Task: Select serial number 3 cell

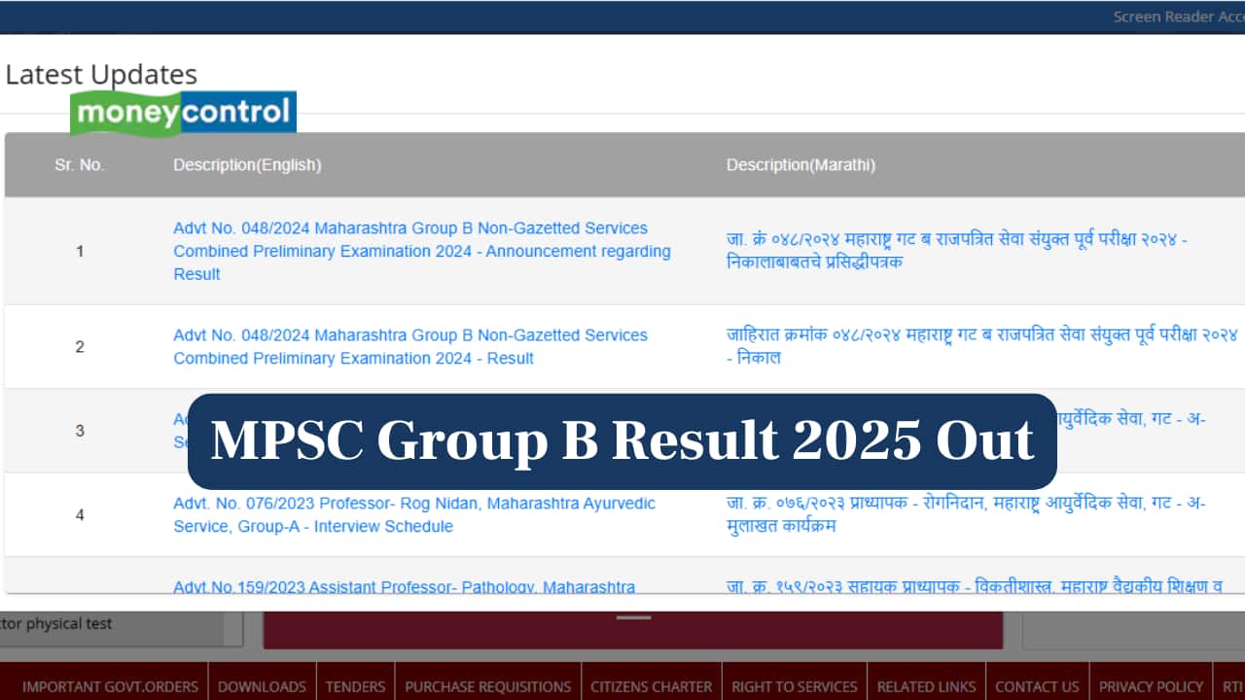Action: pyautogui.click(x=80, y=431)
